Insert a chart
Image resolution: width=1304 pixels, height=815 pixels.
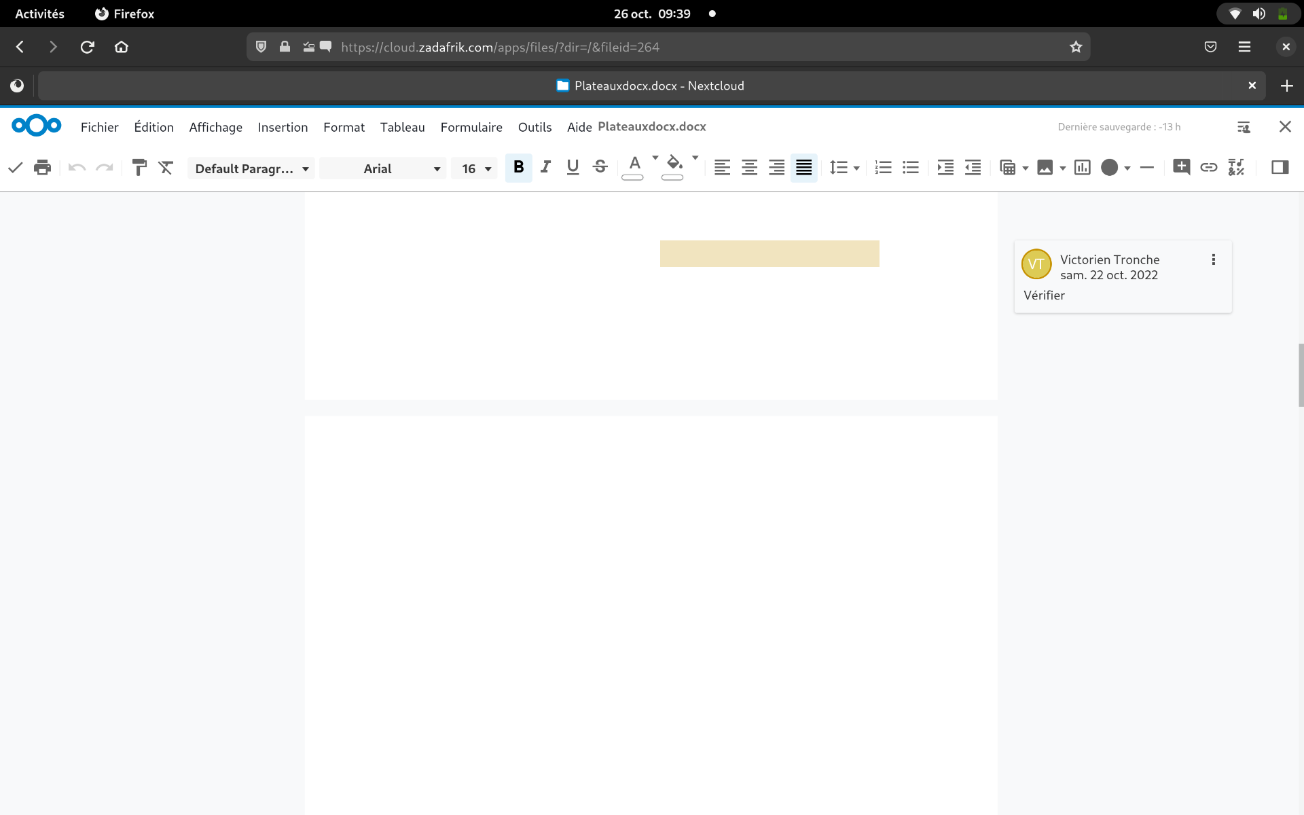[x=1082, y=168]
